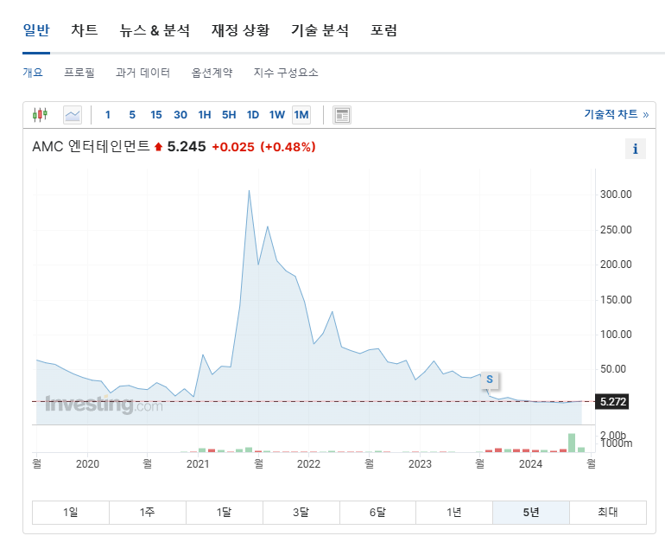
Task: Click the 300.00 axis label
Action: (x=616, y=195)
